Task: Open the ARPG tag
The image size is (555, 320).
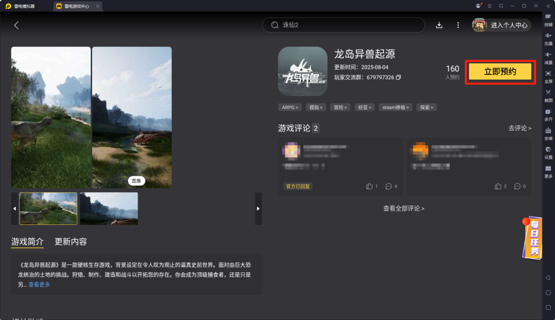Action: [290, 107]
